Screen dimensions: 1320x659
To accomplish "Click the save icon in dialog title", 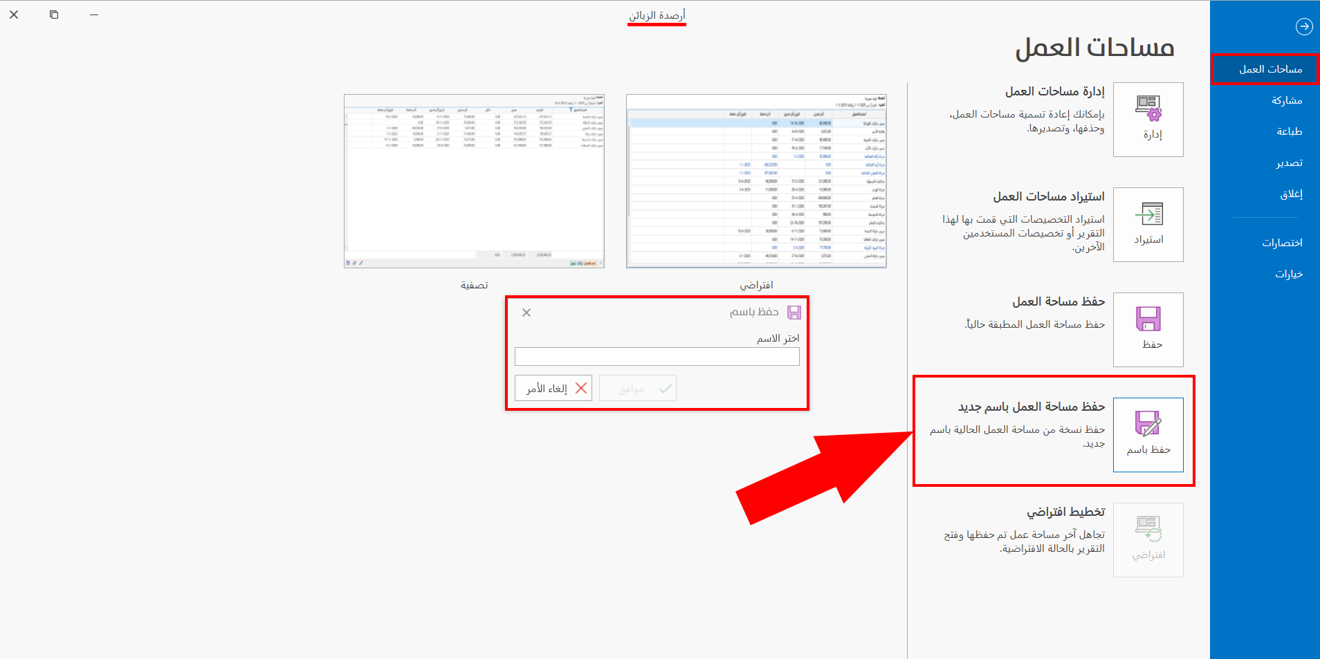I will [794, 313].
